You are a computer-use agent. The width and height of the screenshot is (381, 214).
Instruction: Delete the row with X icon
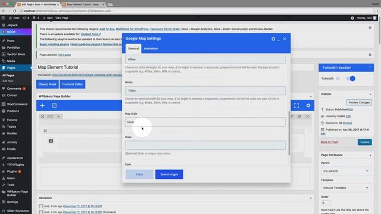point(307,117)
